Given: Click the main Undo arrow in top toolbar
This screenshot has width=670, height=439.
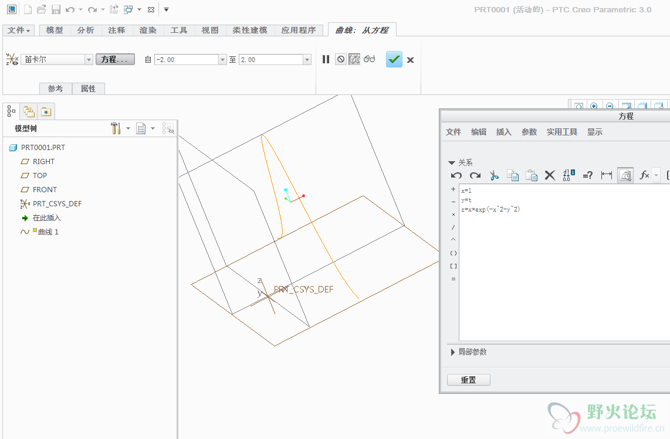Looking at the screenshot, I should [70, 9].
